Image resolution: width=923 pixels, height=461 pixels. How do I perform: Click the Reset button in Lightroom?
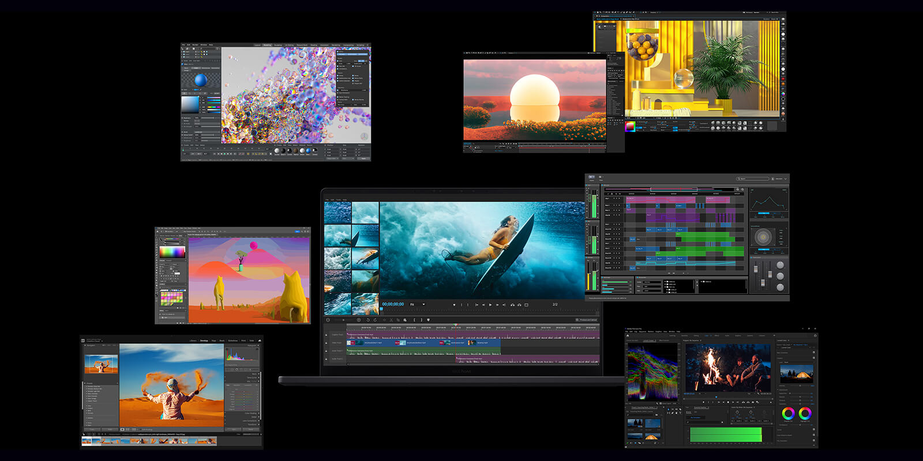[251, 429]
